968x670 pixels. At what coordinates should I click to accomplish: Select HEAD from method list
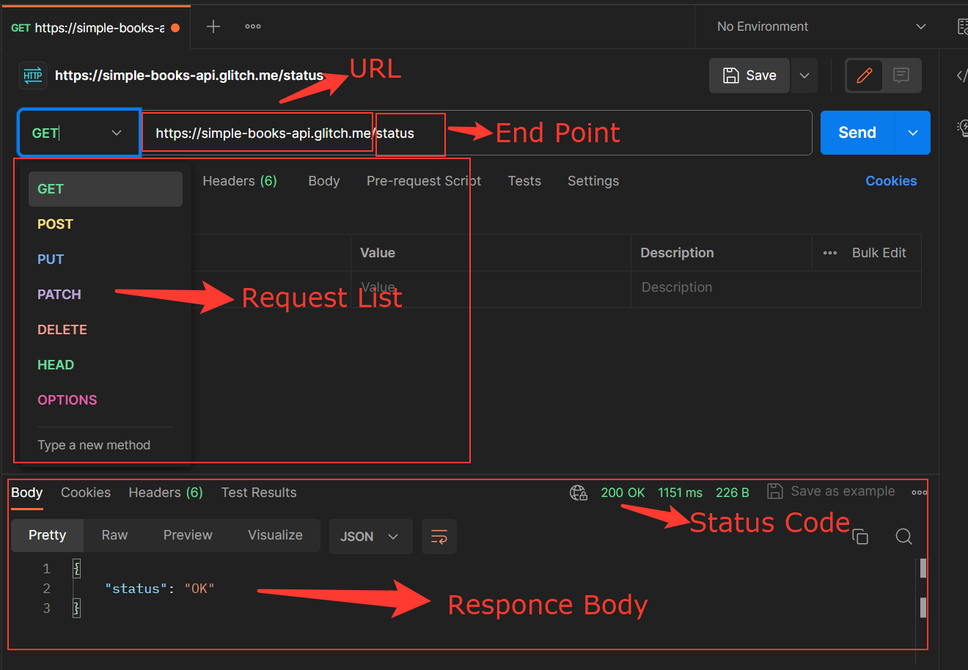coord(106,365)
